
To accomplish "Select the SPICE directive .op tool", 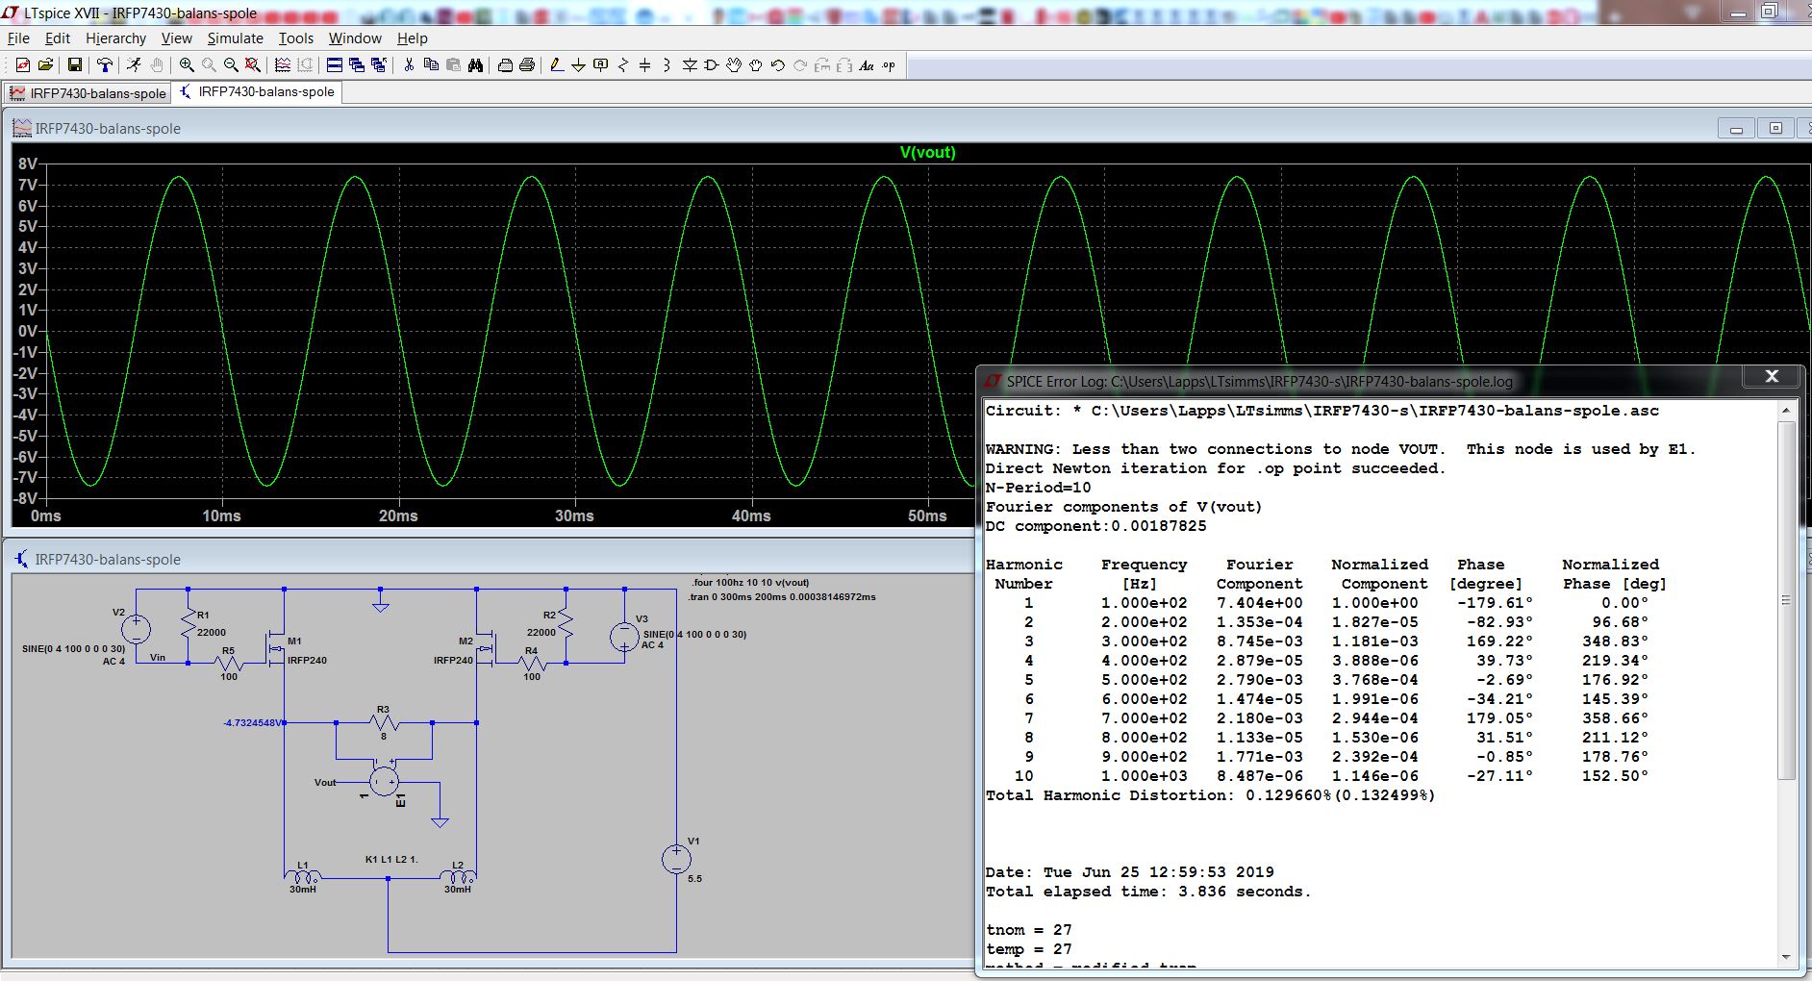I will pyautogui.click(x=889, y=64).
